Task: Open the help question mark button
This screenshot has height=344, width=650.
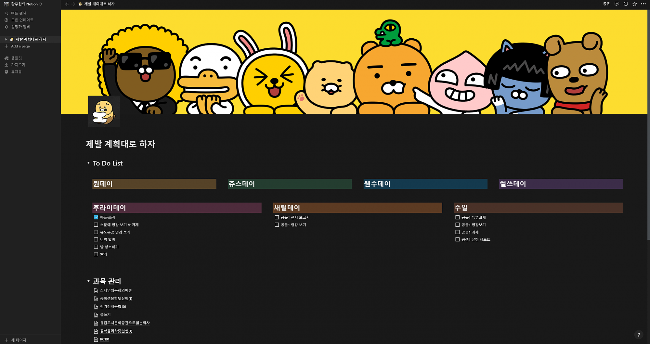Action: point(639,335)
